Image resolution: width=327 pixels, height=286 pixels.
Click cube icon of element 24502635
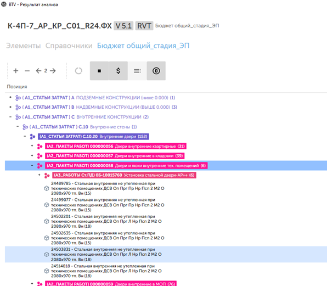tap(47, 238)
